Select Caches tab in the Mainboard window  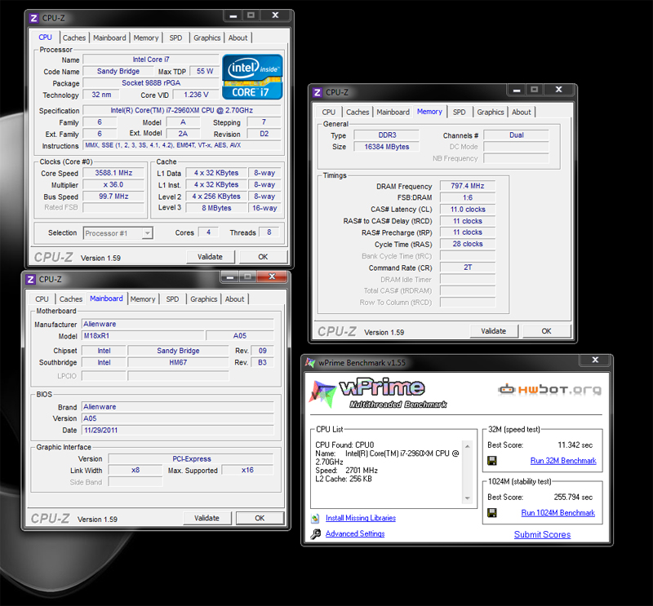point(71,299)
